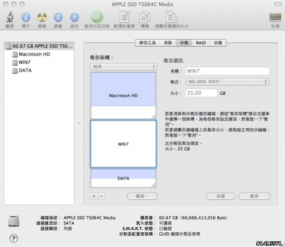Click Resize Image (調整映像檔的大小) icon
This screenshot has width=285, height=247.
tap(171, 17)
